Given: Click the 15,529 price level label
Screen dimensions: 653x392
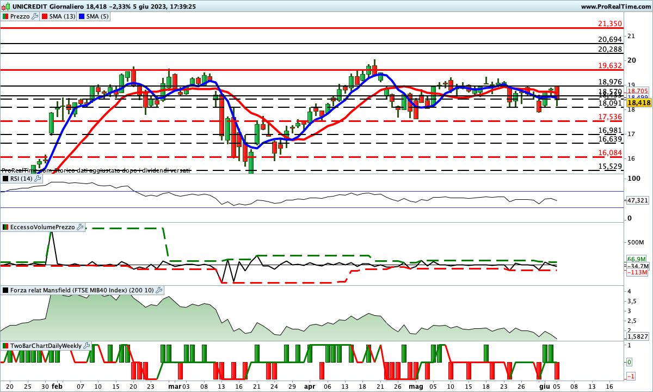Looking at the screenshot, I should 609,166.
